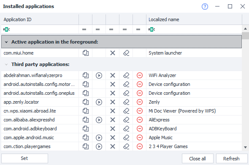
Task: Open the help question mark icon
Action: tap(205, 6)
